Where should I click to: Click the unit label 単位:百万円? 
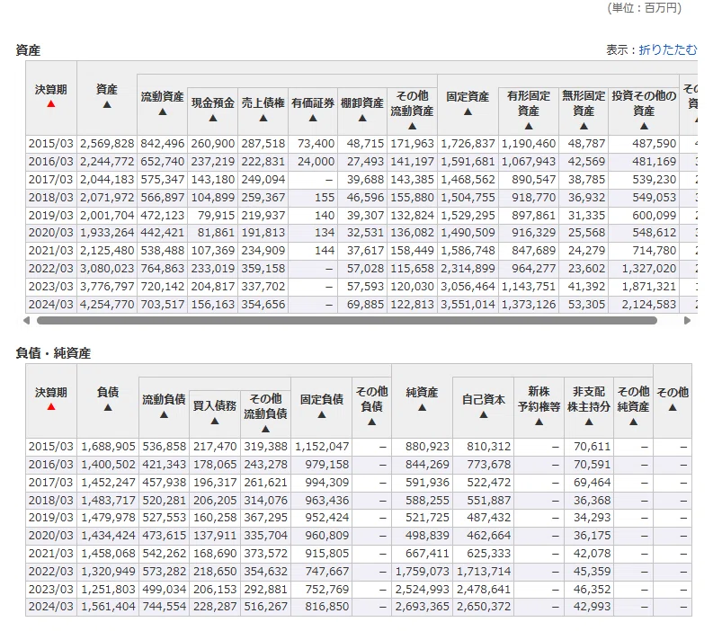[644, 8]
